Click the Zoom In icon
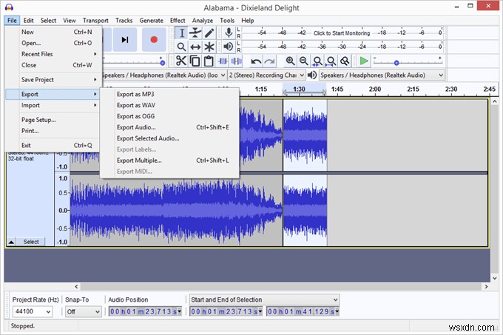This screenshot has width=503, height=335. [x=290, y=61]
